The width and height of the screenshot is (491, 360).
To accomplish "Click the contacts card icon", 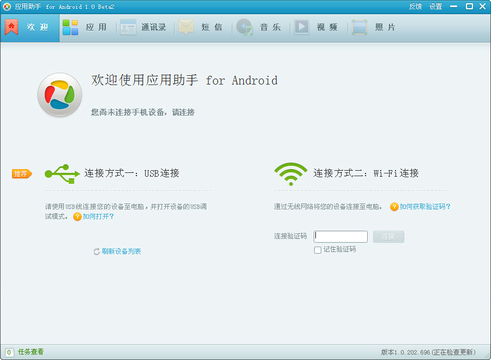I will click(x=128, y=27).
